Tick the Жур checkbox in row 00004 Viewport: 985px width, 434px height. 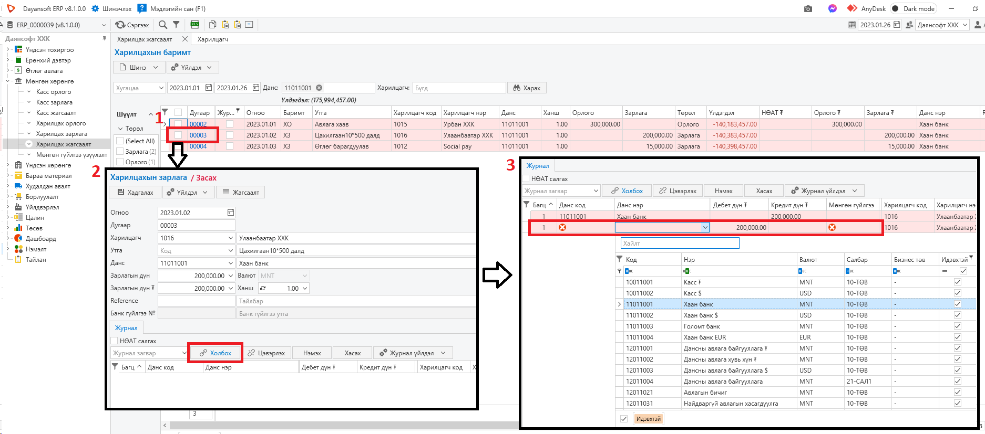[x=229, y=146]
